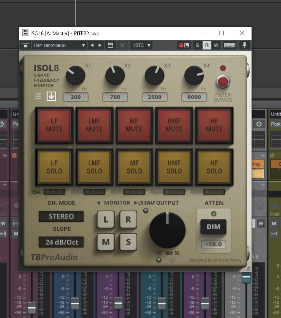Toggle the SC sidechain LED
This screenshot has width=281, height=318.
(x=159, y=260)
